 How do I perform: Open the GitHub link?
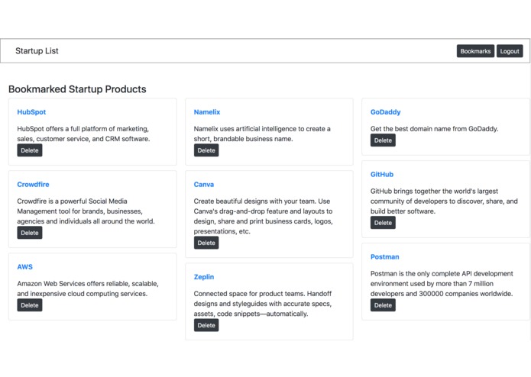pos(382,174)
